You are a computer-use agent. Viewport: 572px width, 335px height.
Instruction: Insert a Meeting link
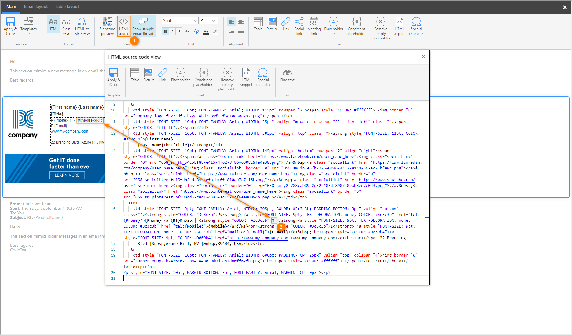point(314,26)
